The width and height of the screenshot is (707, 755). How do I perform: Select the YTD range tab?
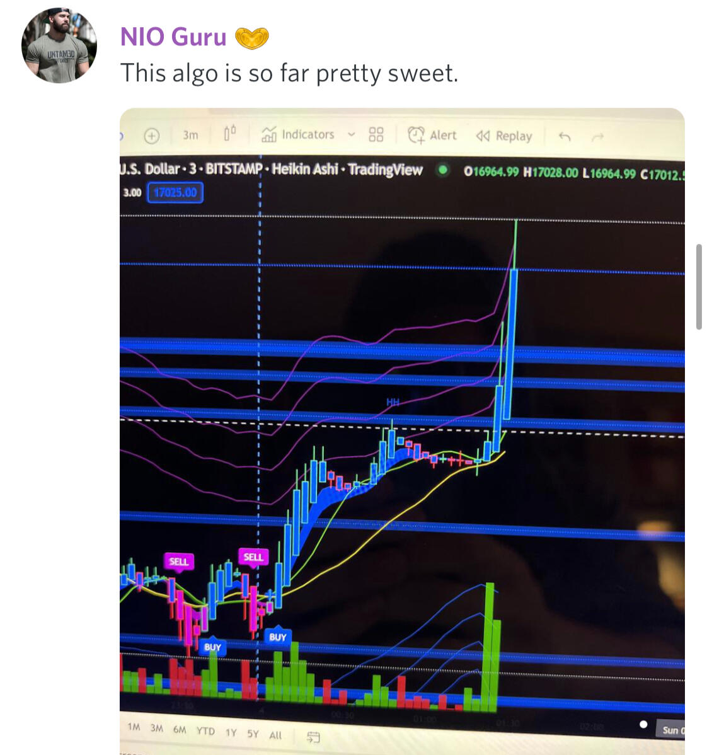[205, 731]
